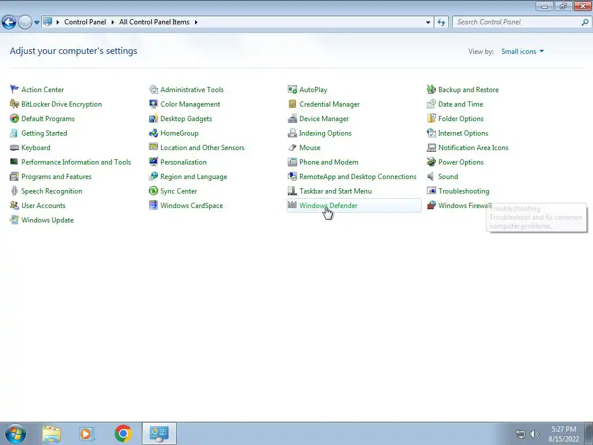Click the Backup and Restore icon
Viewport: 593px width, 445px height.
(x=431, y=89)
